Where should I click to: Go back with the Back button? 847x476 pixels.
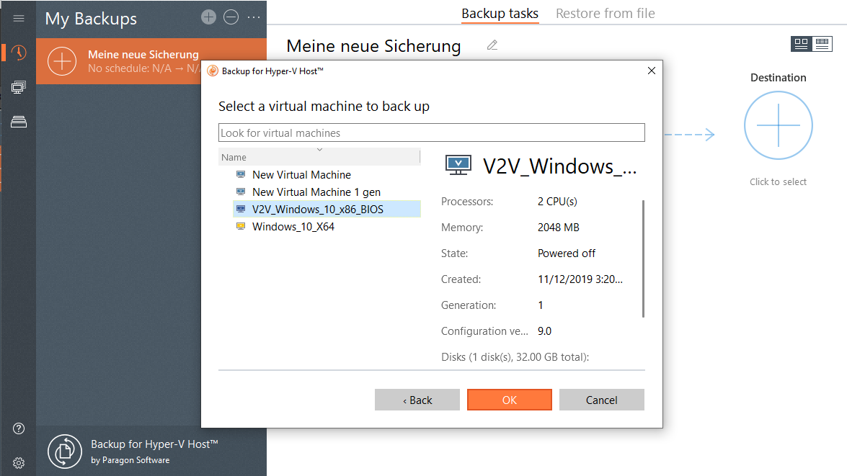pos(417,400)
